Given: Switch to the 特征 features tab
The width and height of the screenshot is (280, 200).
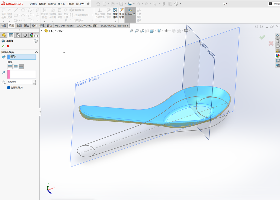Looking at the screenshot, I should [x=4, y=26].
